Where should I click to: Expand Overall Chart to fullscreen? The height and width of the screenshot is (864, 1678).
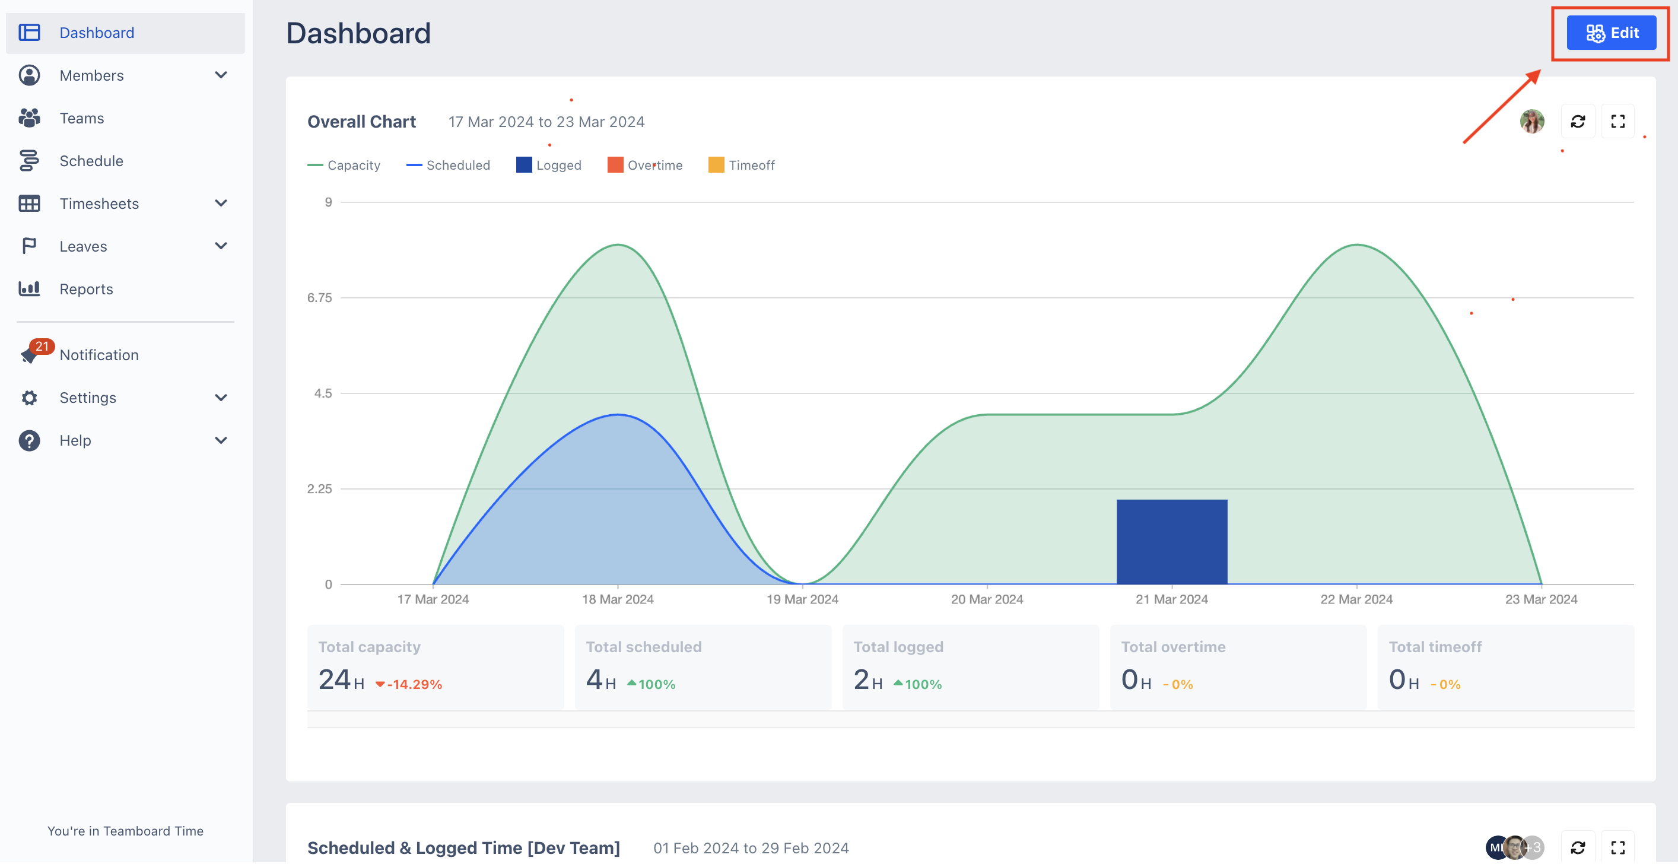click(x=1617, y=121)
